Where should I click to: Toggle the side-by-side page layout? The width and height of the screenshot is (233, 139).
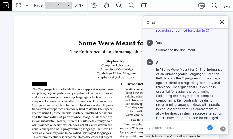point(144,5)
